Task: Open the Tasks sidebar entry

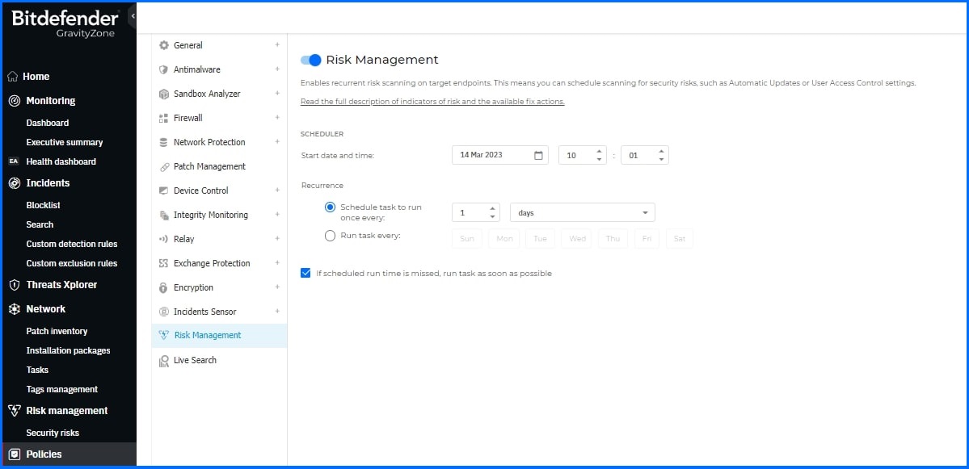Action: point(37,371)
